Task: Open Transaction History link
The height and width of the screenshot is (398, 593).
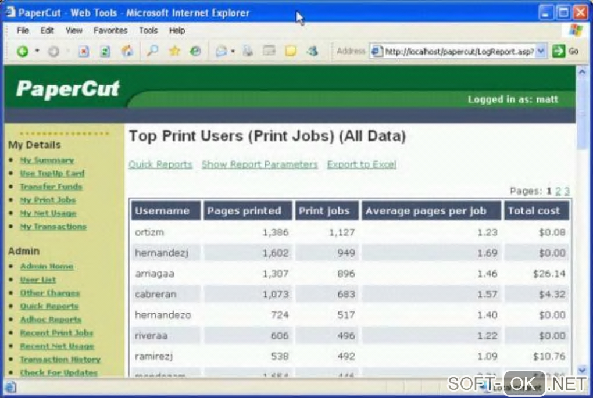Action: click(x=60, y=359)
